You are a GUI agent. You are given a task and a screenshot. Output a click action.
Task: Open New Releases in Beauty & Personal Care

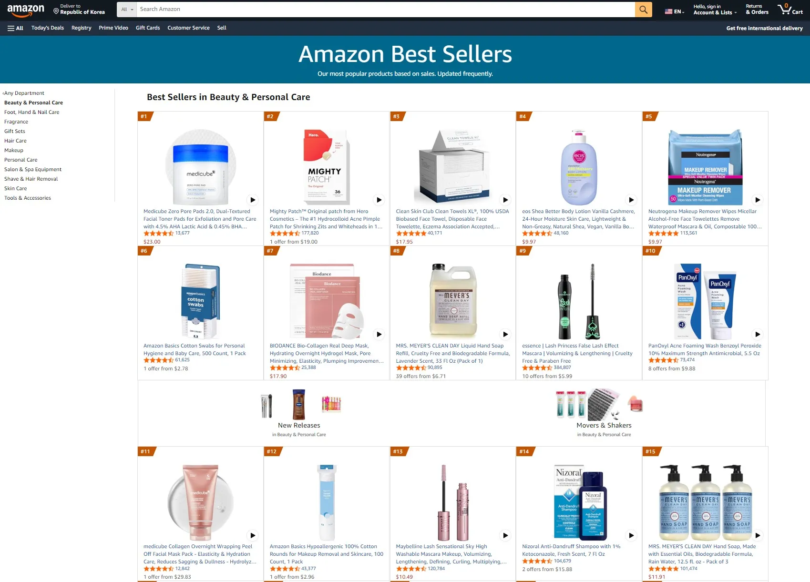point(299,425)
